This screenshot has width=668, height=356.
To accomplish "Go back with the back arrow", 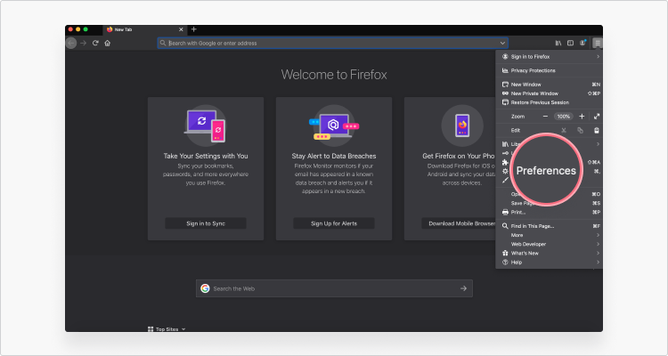I will coord(71,43).
